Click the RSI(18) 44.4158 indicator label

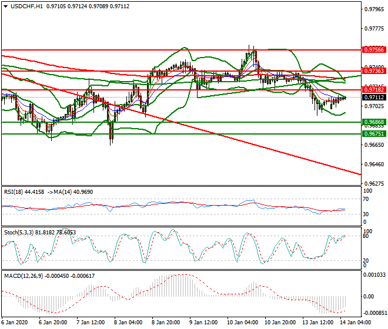[24, 192]
